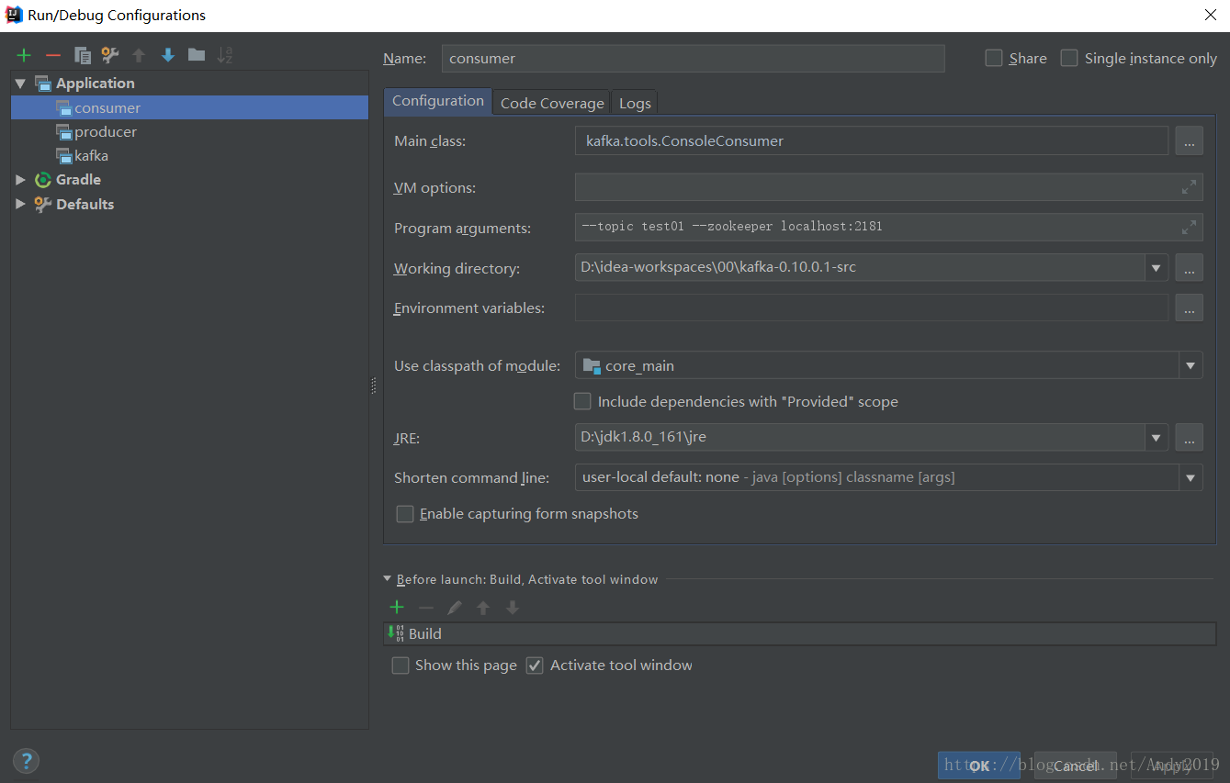Select the consumer configuration
Image resolution: width=1230 pixels, height=783 pixels.
[190, 107]
